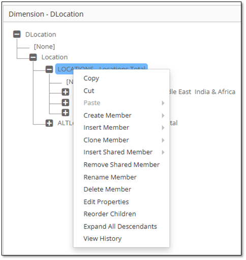Image resolution: width=246 pixels, height=260 pixels.
Task: Expand the ALTL node ending in 'tal'
Action: (x=49, y=123)
